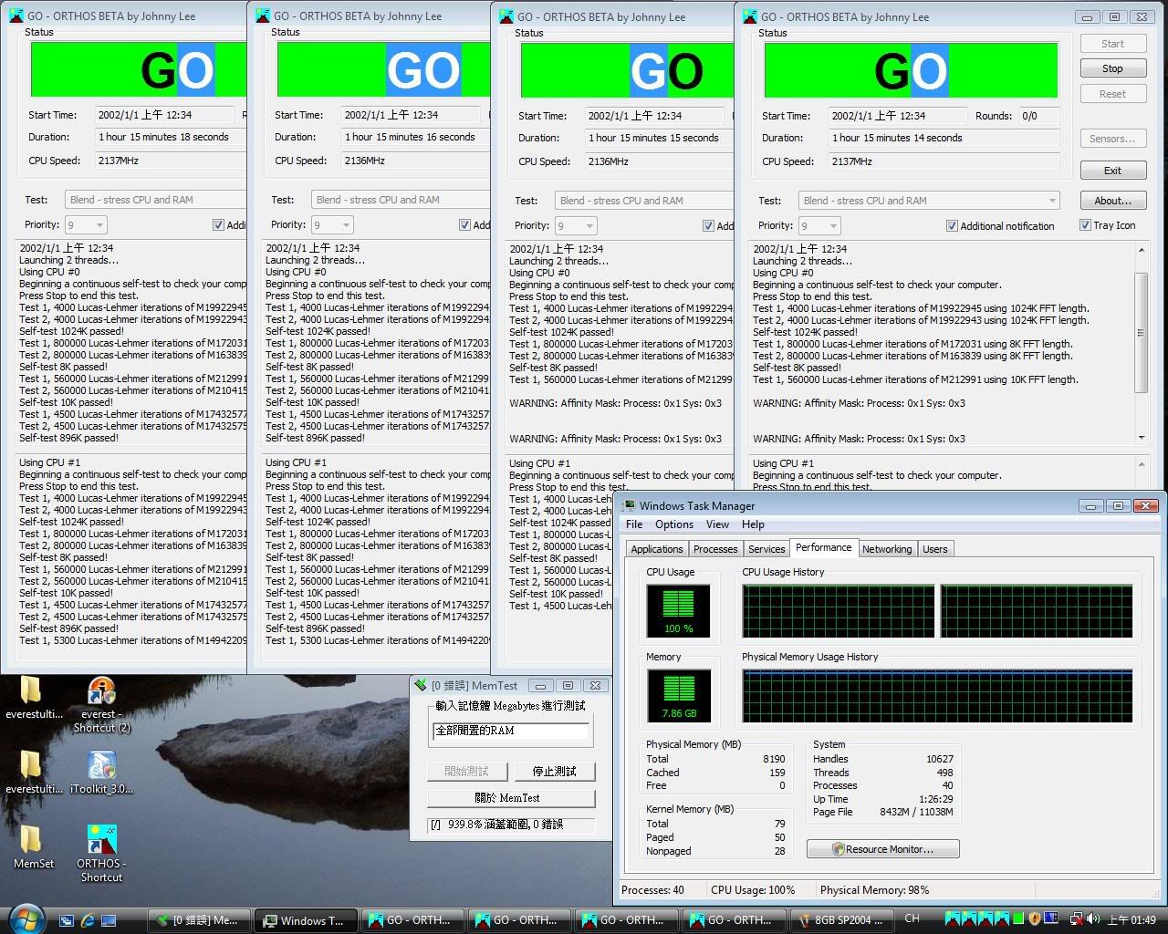Viewport: 1168px width, 934px height.
Task: Switch to the Networking tab
Action: pos(887,549)
